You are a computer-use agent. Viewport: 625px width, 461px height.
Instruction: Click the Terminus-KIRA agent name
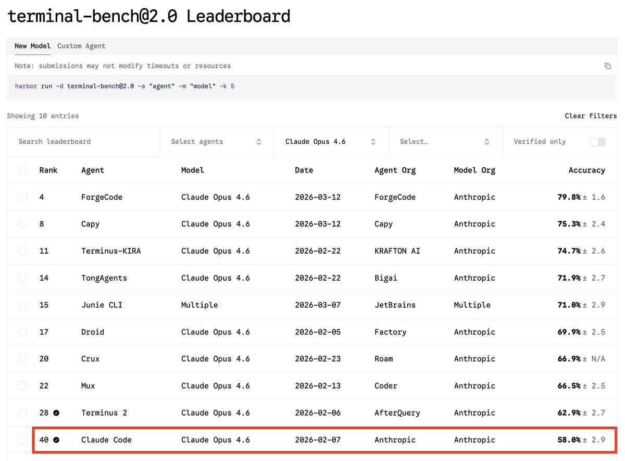[x=111, y=251]
